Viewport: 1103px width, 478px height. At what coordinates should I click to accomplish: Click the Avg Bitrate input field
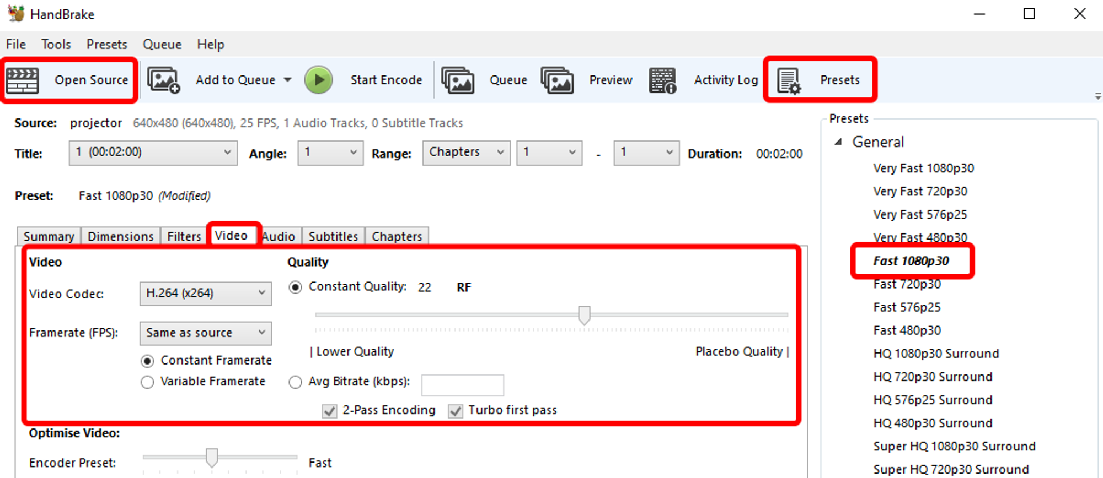click(462, 385)
